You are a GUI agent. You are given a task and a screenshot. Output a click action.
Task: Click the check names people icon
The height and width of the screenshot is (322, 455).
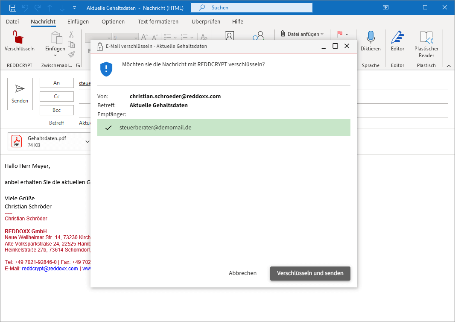click(x=258, y=35)
